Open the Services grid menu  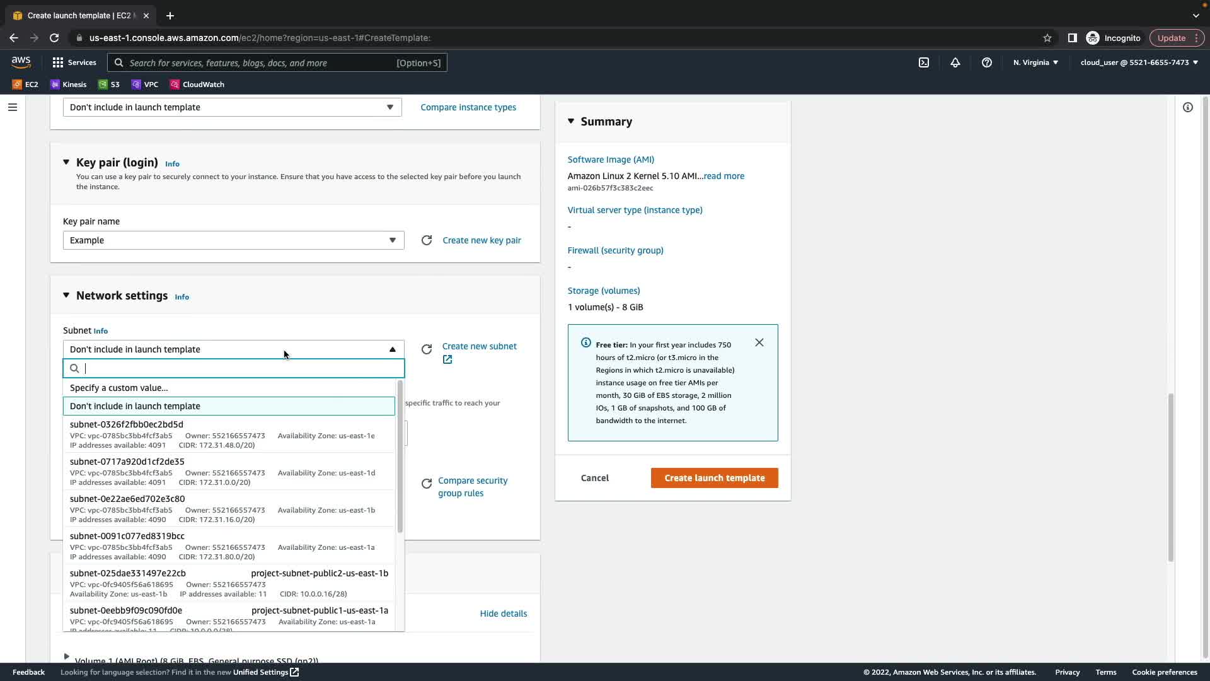[74, 62]
